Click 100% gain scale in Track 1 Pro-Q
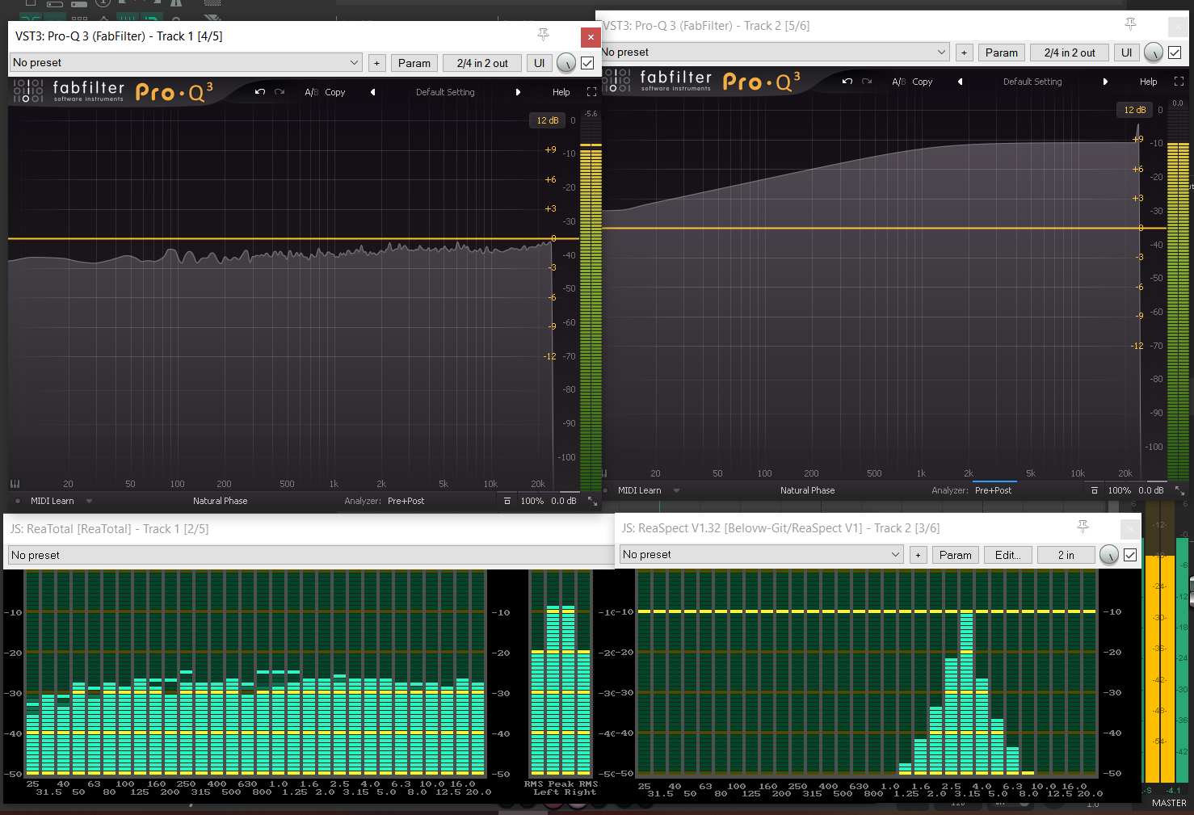Viewport: 1194px width, 815px height. tap(532, 501)
